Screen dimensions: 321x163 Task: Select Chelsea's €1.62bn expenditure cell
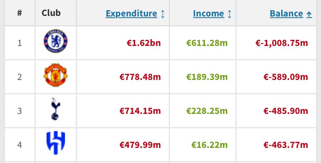pyautogui.click(x=144, y=43)
